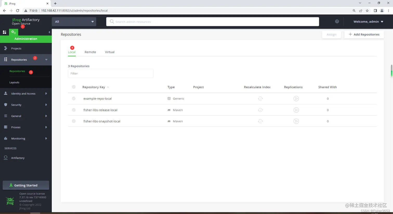Toggle the select-all repositories checkbox
This screenshot has height=214, width=393.
(74, 87)
